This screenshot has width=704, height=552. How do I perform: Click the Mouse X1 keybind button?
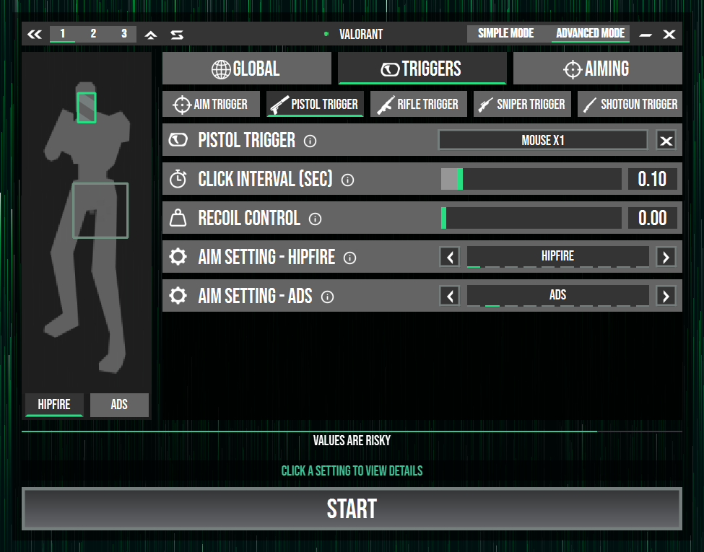pyautogui.click(x=543, y=141)
